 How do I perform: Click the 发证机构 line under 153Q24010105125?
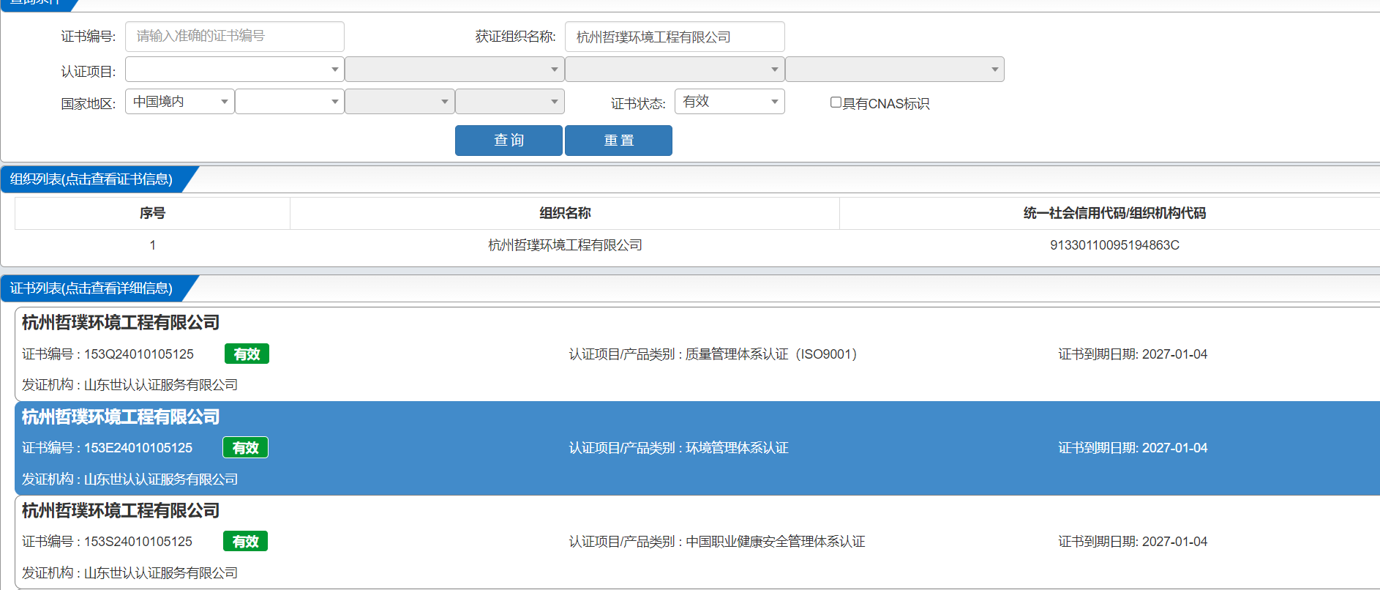click(130, 385)
